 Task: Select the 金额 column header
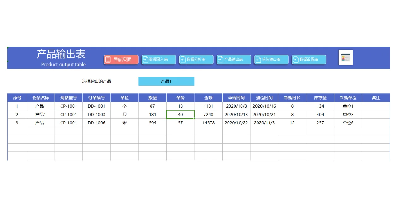click(x=208, y=98)
